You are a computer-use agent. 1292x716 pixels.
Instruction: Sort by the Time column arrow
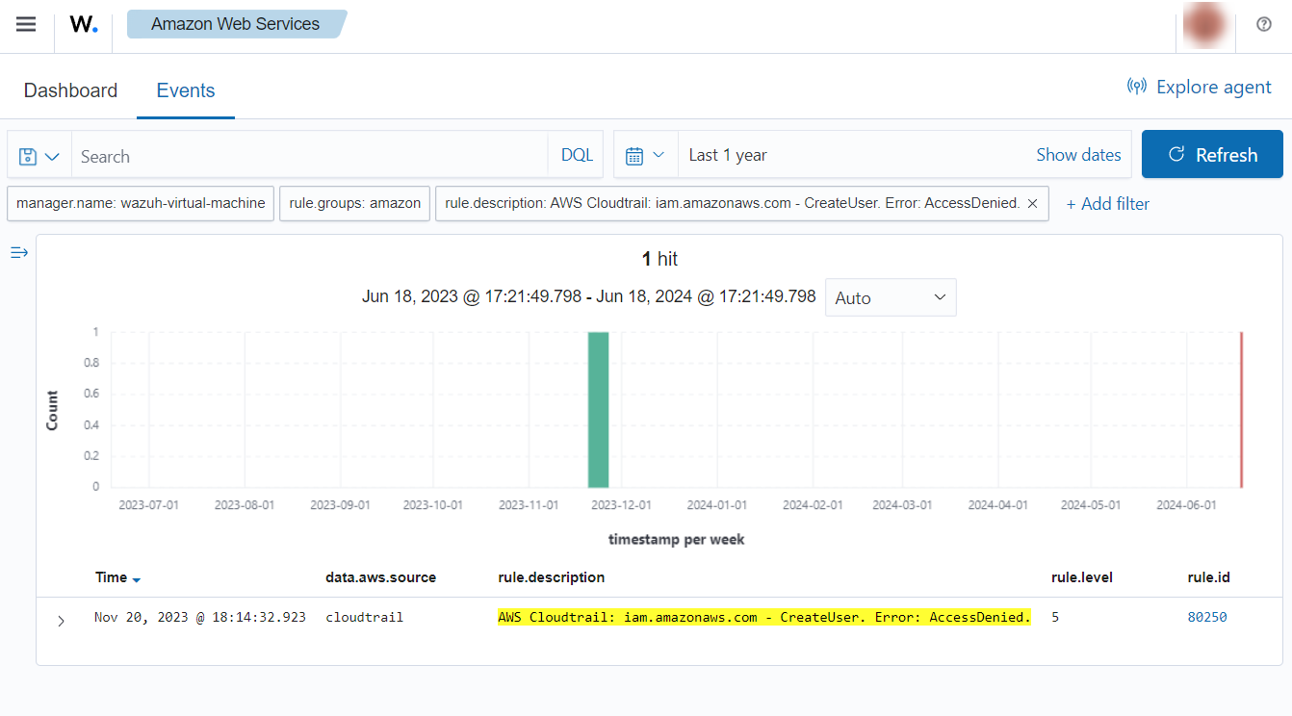click(137, 579)
